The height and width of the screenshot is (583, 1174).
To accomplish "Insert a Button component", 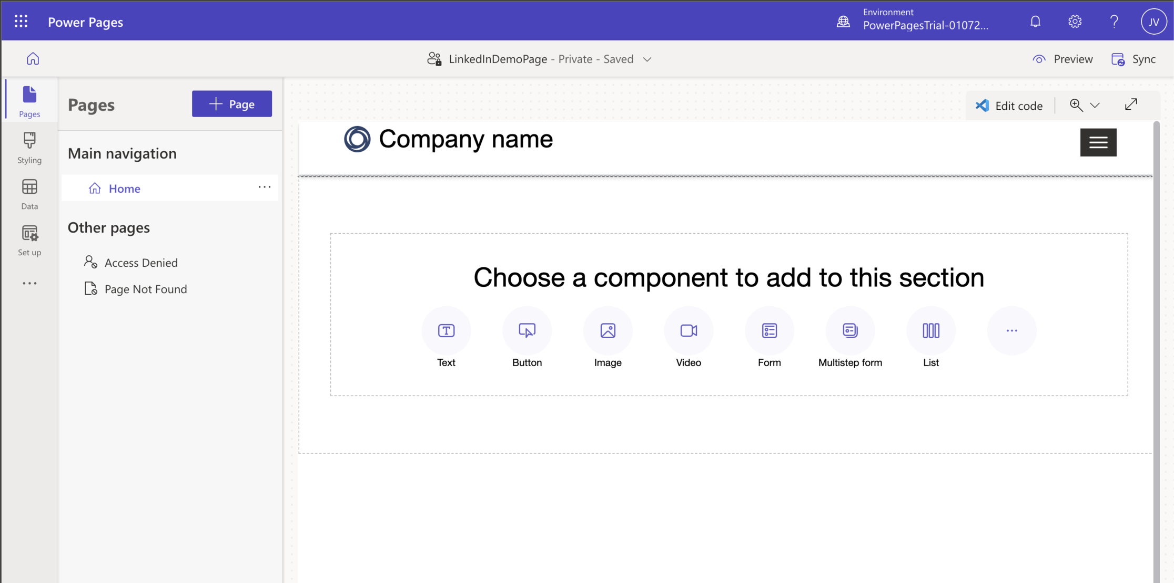I will pos(527,331).
